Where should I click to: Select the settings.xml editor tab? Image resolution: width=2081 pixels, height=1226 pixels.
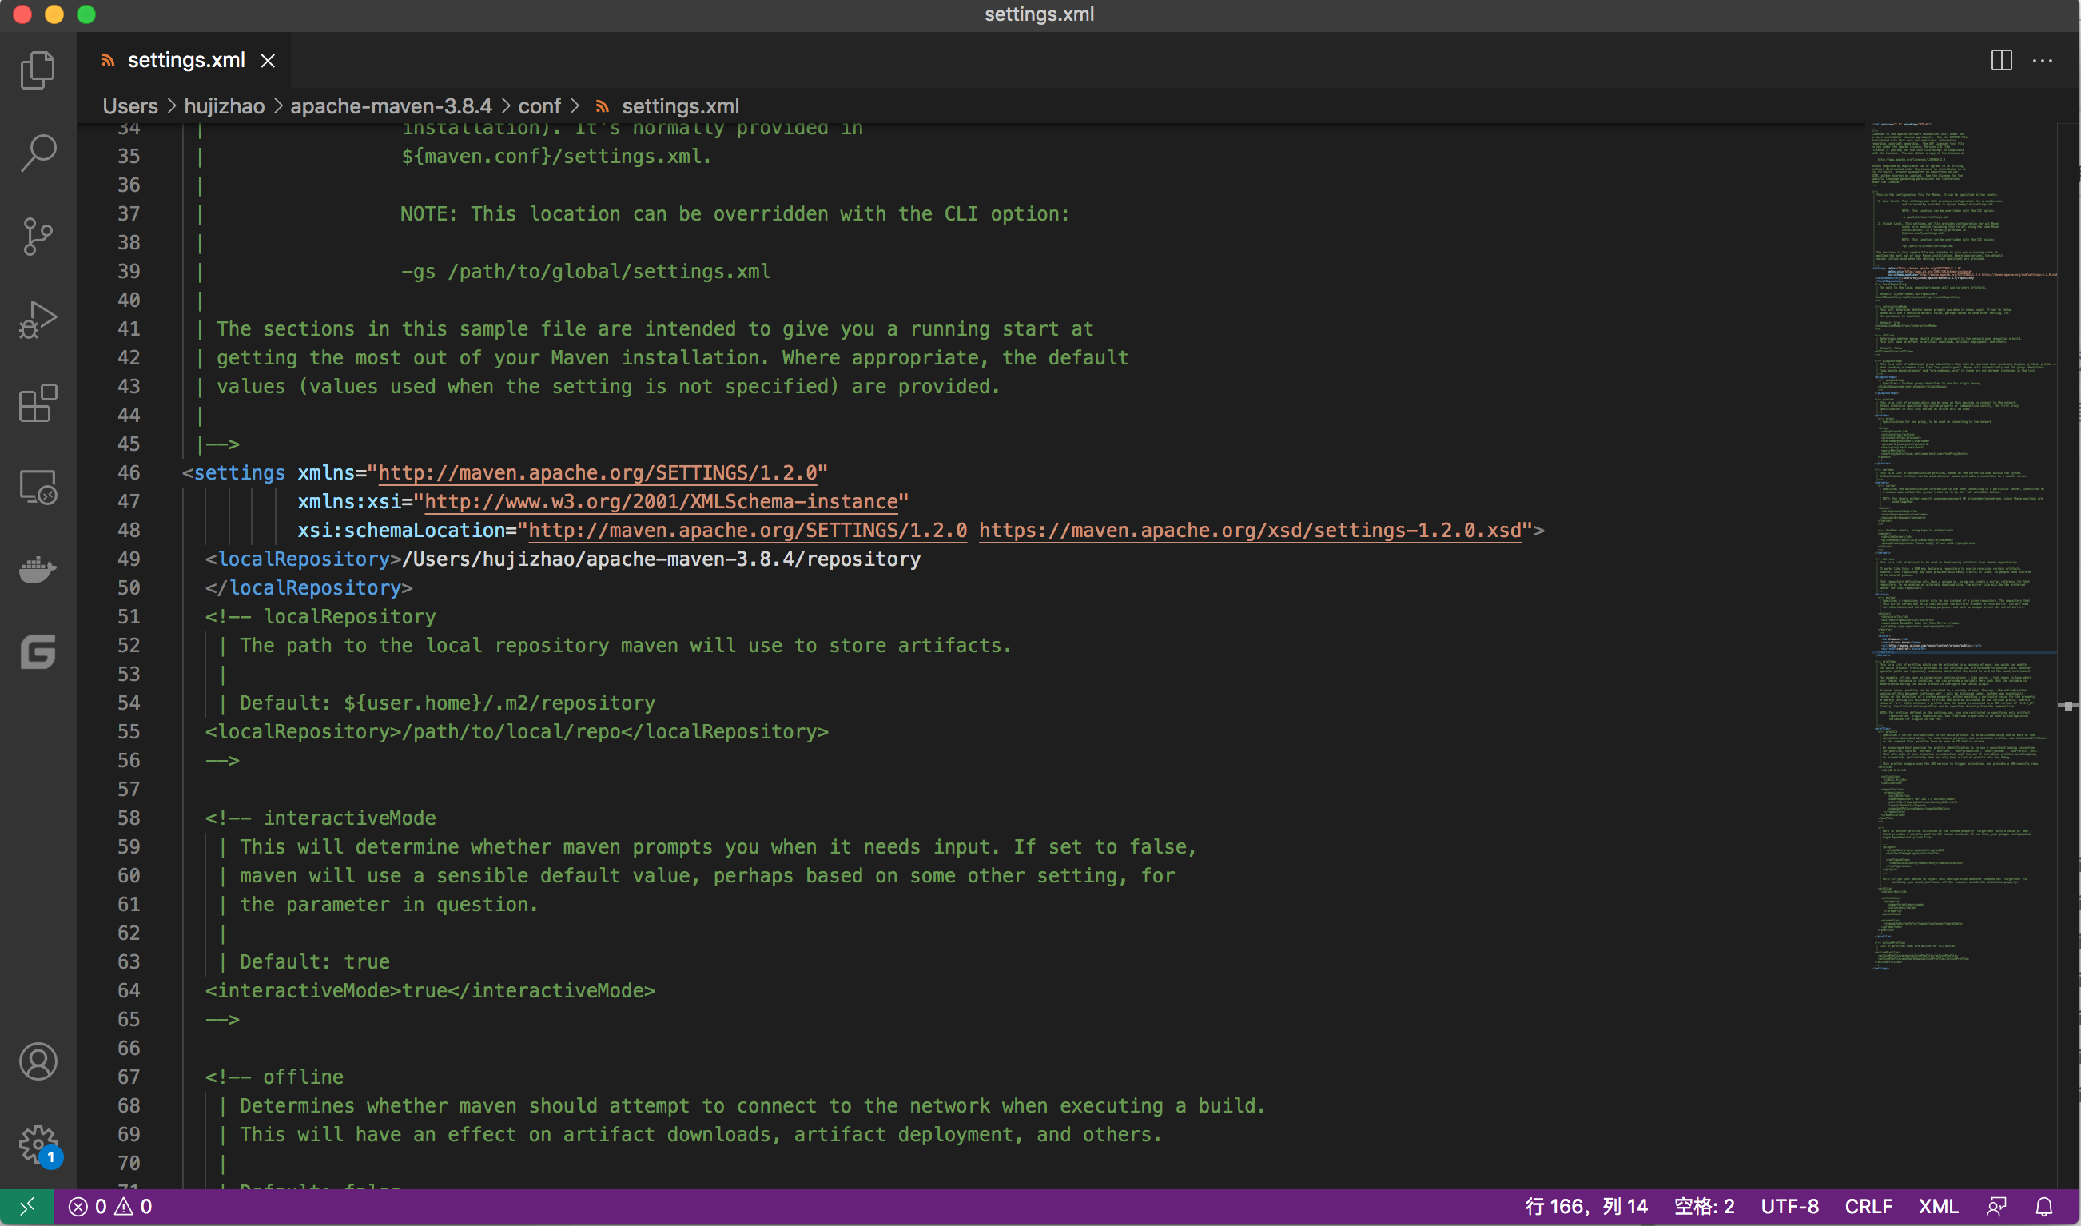point(185,60)
